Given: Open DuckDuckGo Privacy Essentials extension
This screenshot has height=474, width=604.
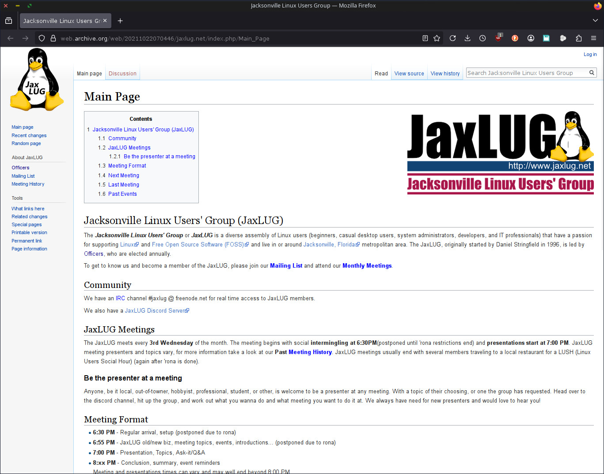Looking at the screenshot, I should 515,38.
